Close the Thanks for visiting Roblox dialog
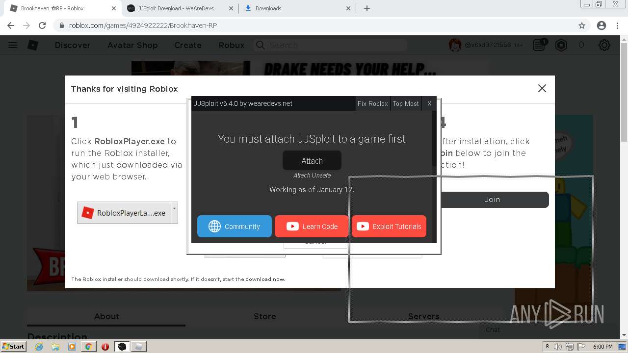This screenshot has height=353, width=628. [542, 88]
